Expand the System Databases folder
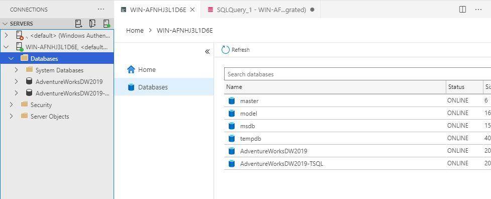Image resolution: width=491 pixels, height=199 pixels. 16,70
